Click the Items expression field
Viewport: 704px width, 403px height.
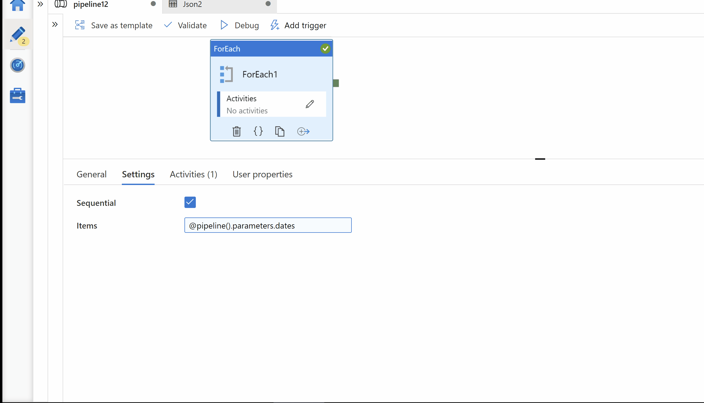click(x=268, y=225)
